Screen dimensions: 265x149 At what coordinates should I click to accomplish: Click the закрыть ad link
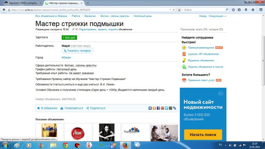point(102,29)
